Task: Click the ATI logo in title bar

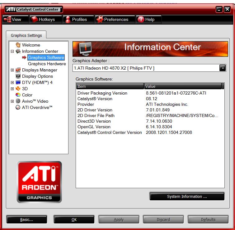Action: (x=11, y=9)
